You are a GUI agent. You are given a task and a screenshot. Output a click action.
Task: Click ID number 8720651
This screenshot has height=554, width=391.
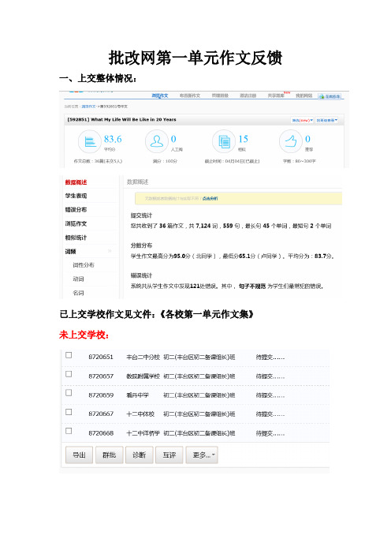click(x=101, y=357)
